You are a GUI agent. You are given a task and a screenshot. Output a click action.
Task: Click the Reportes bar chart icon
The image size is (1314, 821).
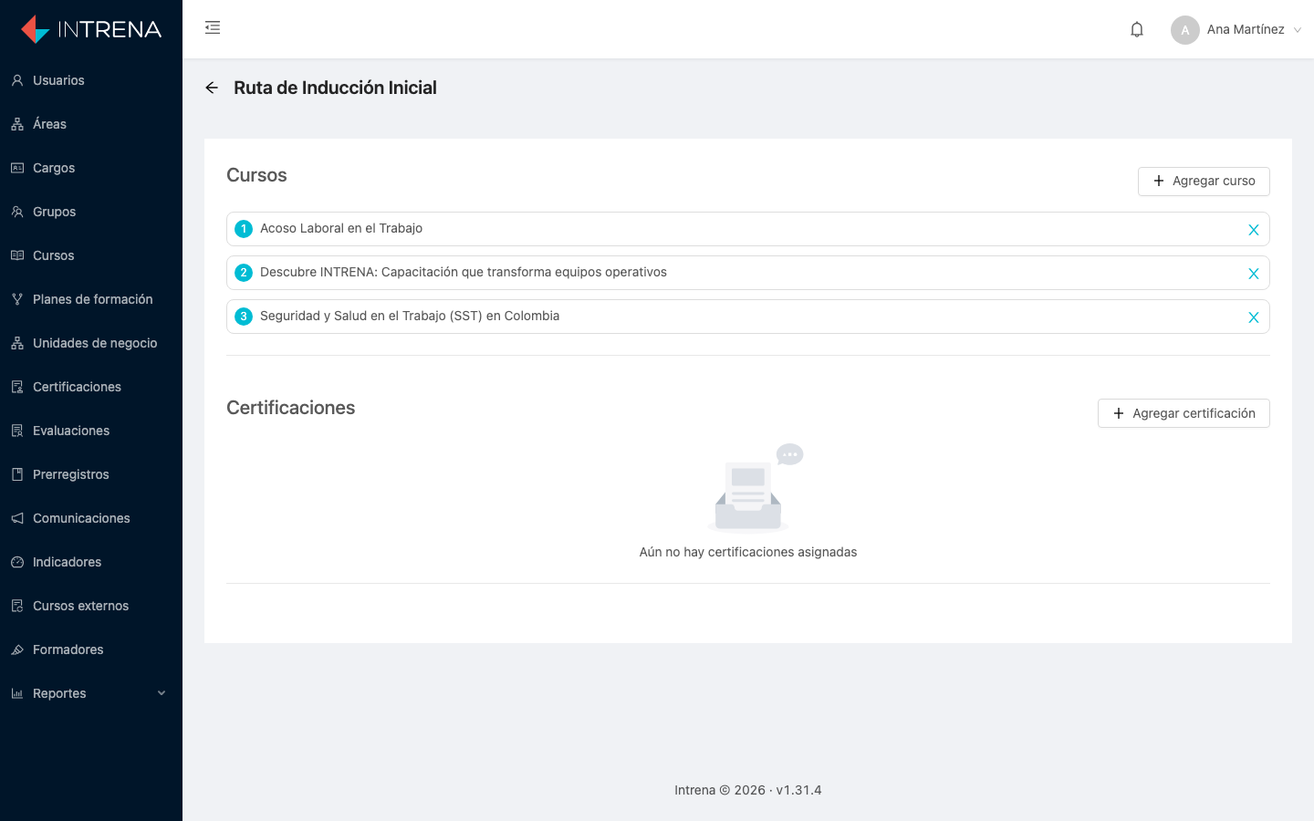click(x=17, y=693)
